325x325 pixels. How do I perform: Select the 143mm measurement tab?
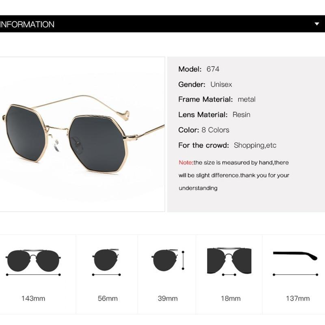click(32, 298)
